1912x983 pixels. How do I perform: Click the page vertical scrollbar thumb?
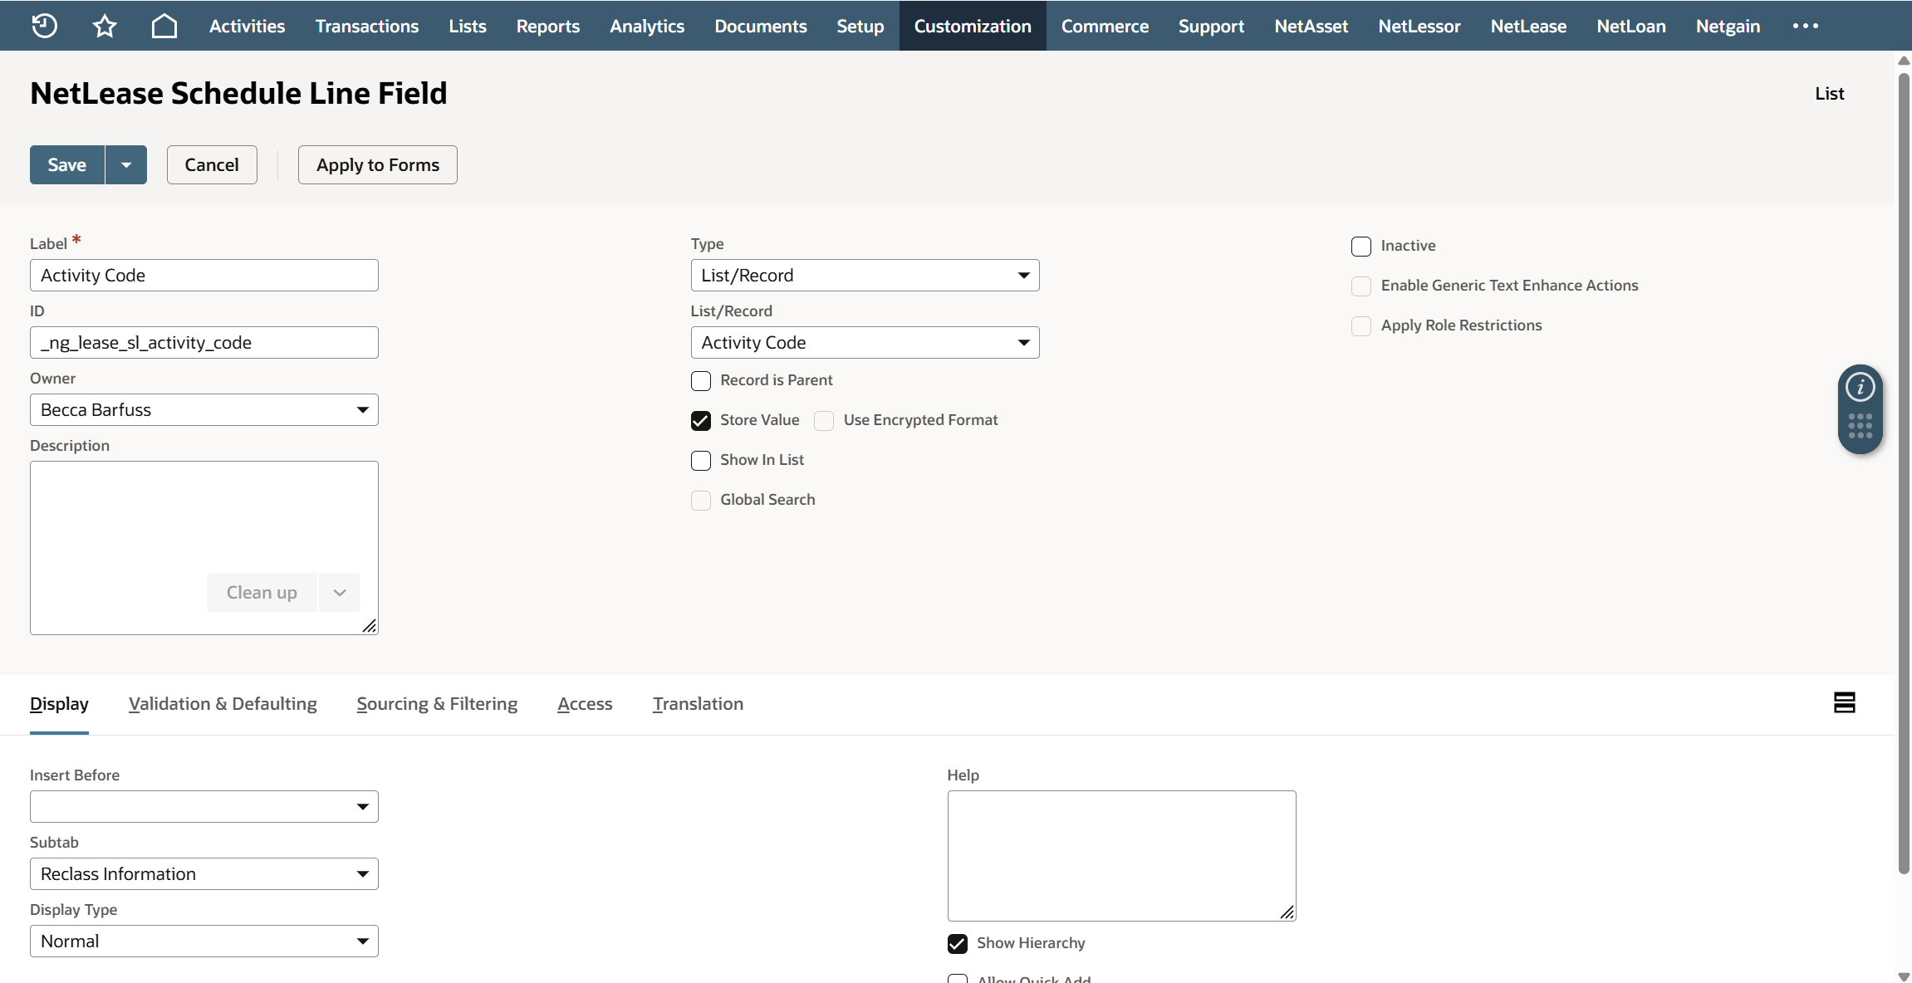1904,473
